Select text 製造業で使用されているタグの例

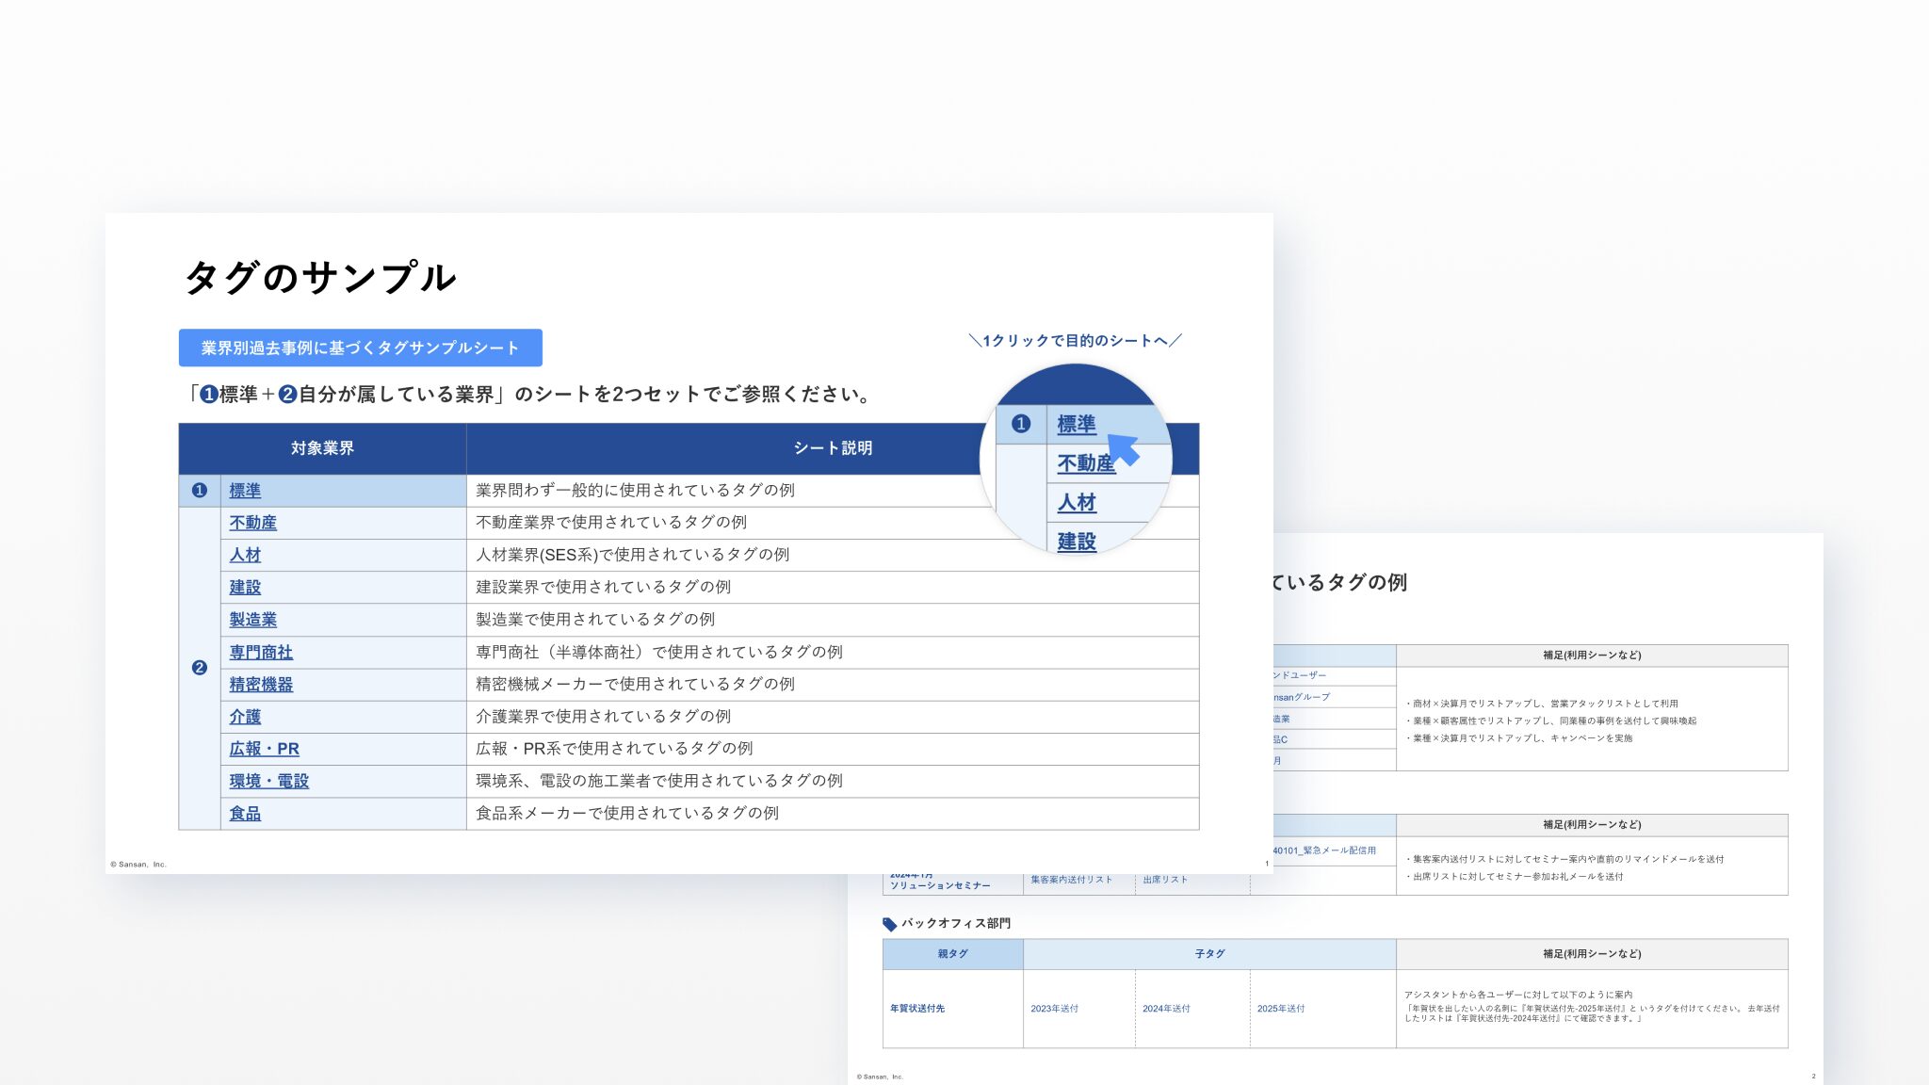(x=595, y=619)
